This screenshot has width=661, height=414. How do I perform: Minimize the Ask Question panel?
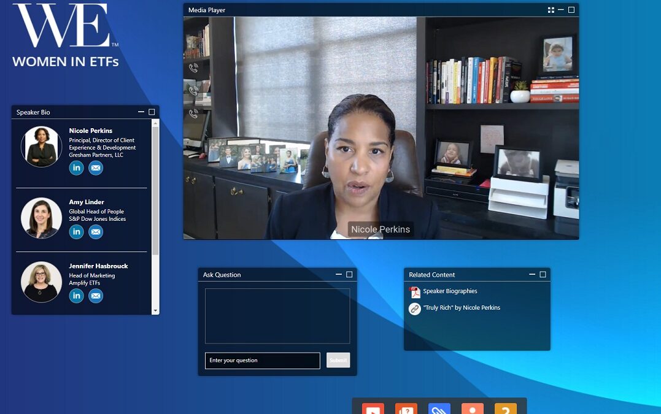pos(339,275)
